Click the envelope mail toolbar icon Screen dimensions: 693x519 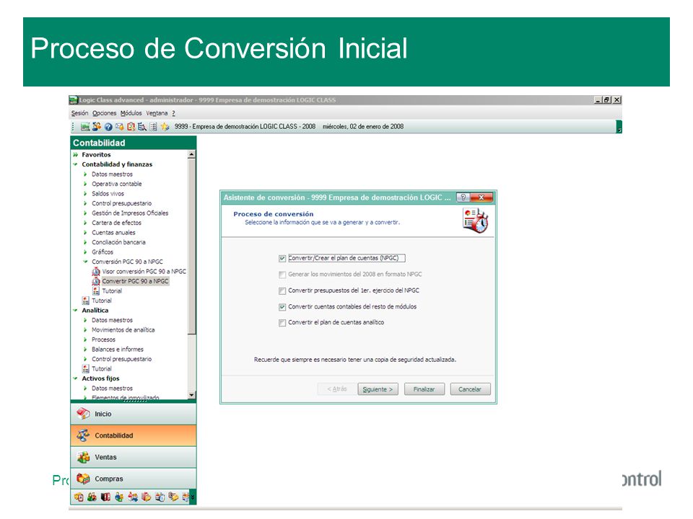[119, 127]
